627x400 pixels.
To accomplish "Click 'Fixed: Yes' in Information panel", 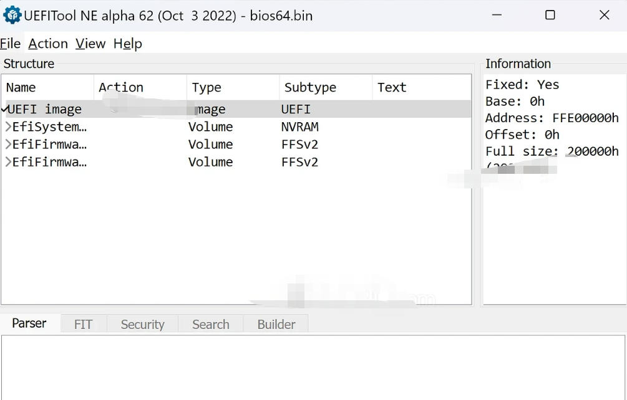I will (522, 85).
